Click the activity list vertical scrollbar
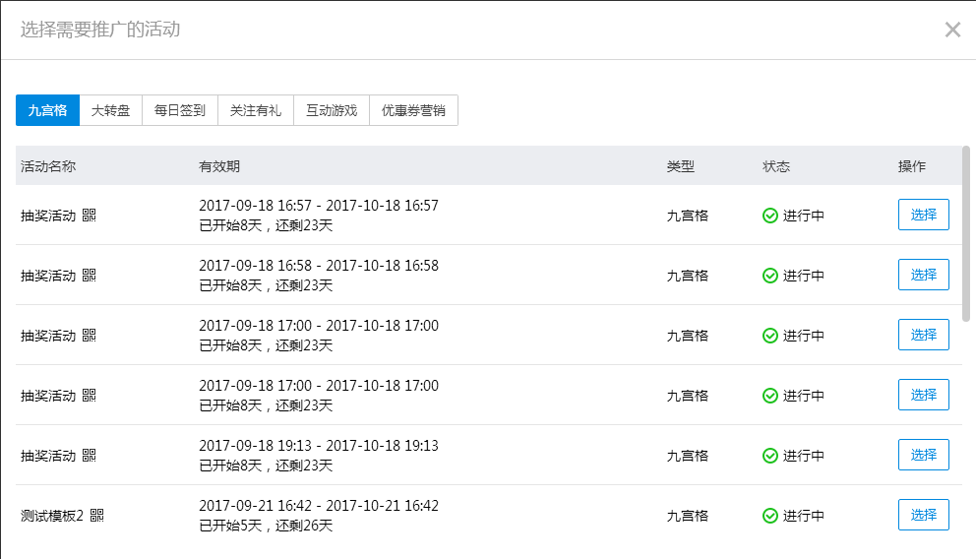The height and width of the screenshot is (559, 976). [x=966, y=233]
